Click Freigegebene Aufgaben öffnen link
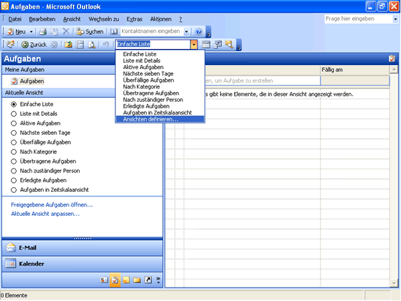Viewport: 401px width, 301px height. (52, 205)
